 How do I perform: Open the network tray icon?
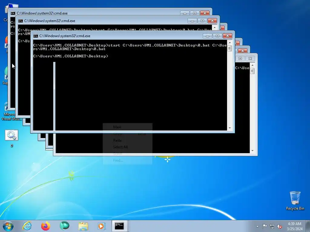pos(272,226)
